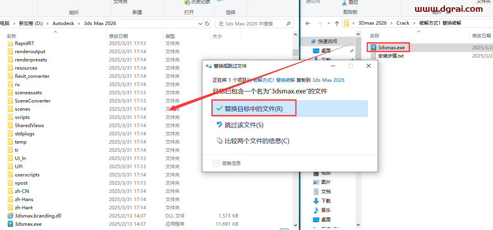Go up one folder level in Crack window
The image size is (493, 230).
[337, 23]
